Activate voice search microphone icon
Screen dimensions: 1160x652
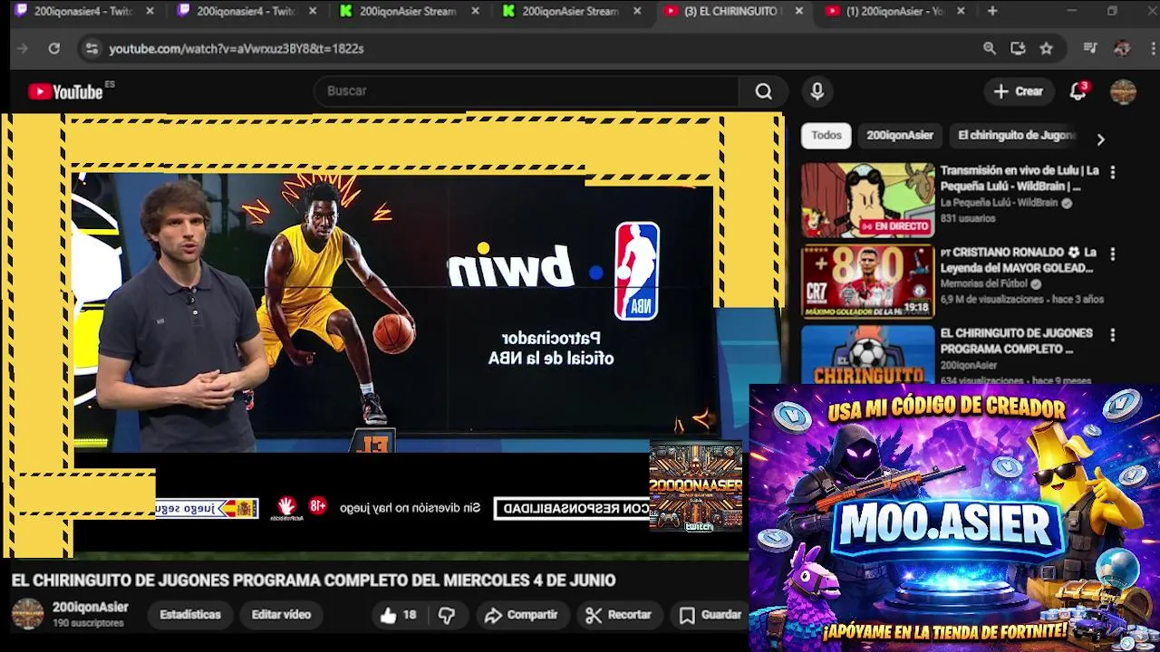tap(817, 91)
